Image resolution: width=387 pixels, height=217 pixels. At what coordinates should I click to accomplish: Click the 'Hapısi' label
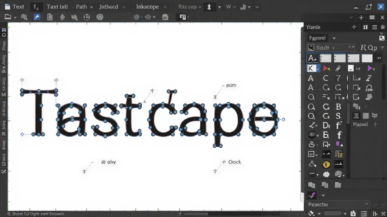coord(360,124)
